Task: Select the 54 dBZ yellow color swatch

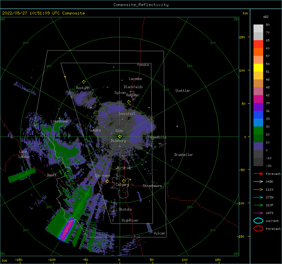Action: 258,67
